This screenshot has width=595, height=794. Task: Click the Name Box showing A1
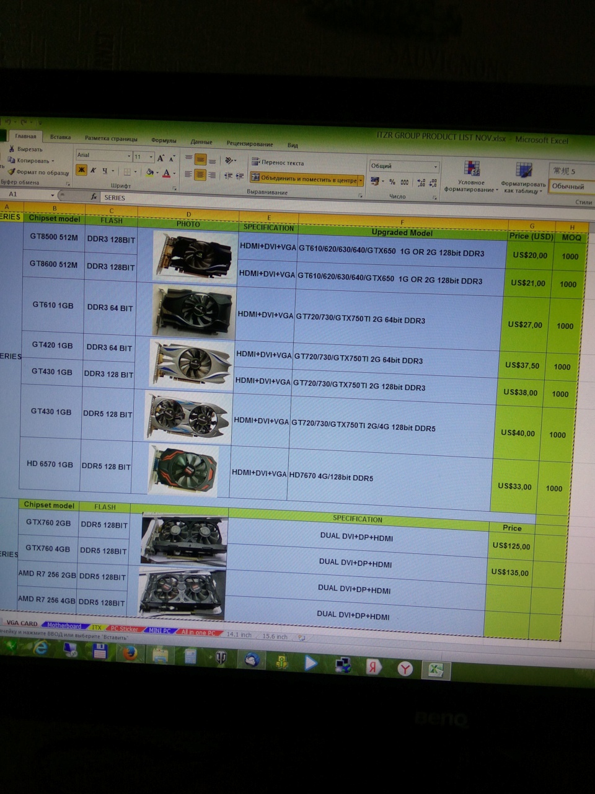(x=25, y=194)
